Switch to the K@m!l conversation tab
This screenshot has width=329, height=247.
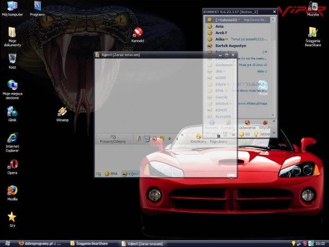pyautogui.click(x=131, y=174)
